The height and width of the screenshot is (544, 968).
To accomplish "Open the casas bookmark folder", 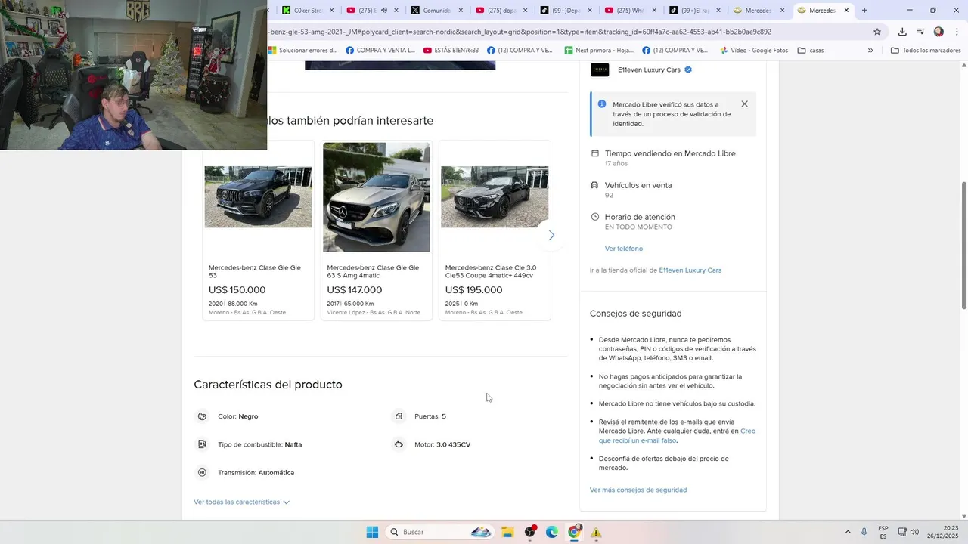I will pyautogui.click(x=811, y=51).
